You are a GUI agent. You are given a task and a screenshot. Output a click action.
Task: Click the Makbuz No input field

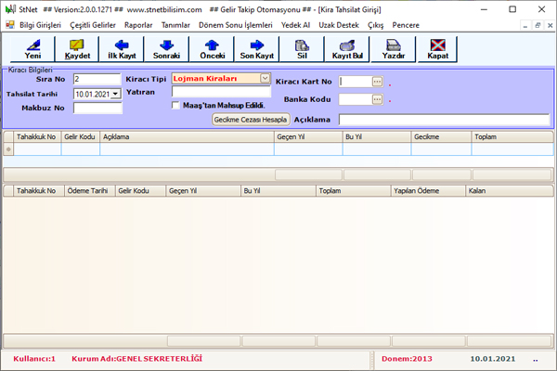tap(97, 108)
